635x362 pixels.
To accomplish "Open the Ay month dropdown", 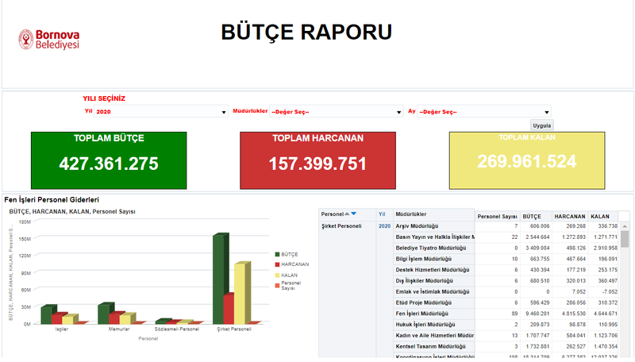I will coord(484,111).
